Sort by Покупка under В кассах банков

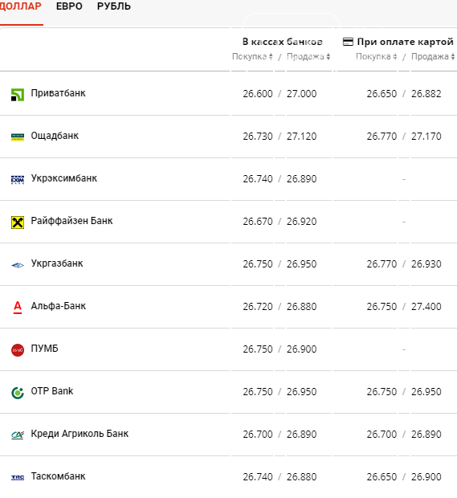[252, 56]
